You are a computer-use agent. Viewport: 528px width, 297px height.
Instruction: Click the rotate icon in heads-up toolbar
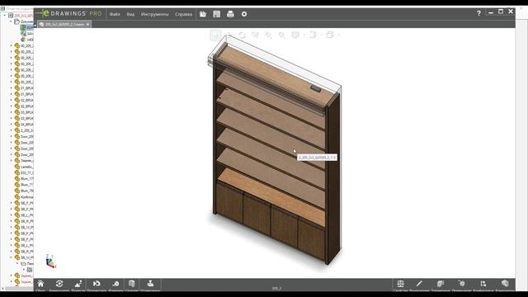pos(242,35)
